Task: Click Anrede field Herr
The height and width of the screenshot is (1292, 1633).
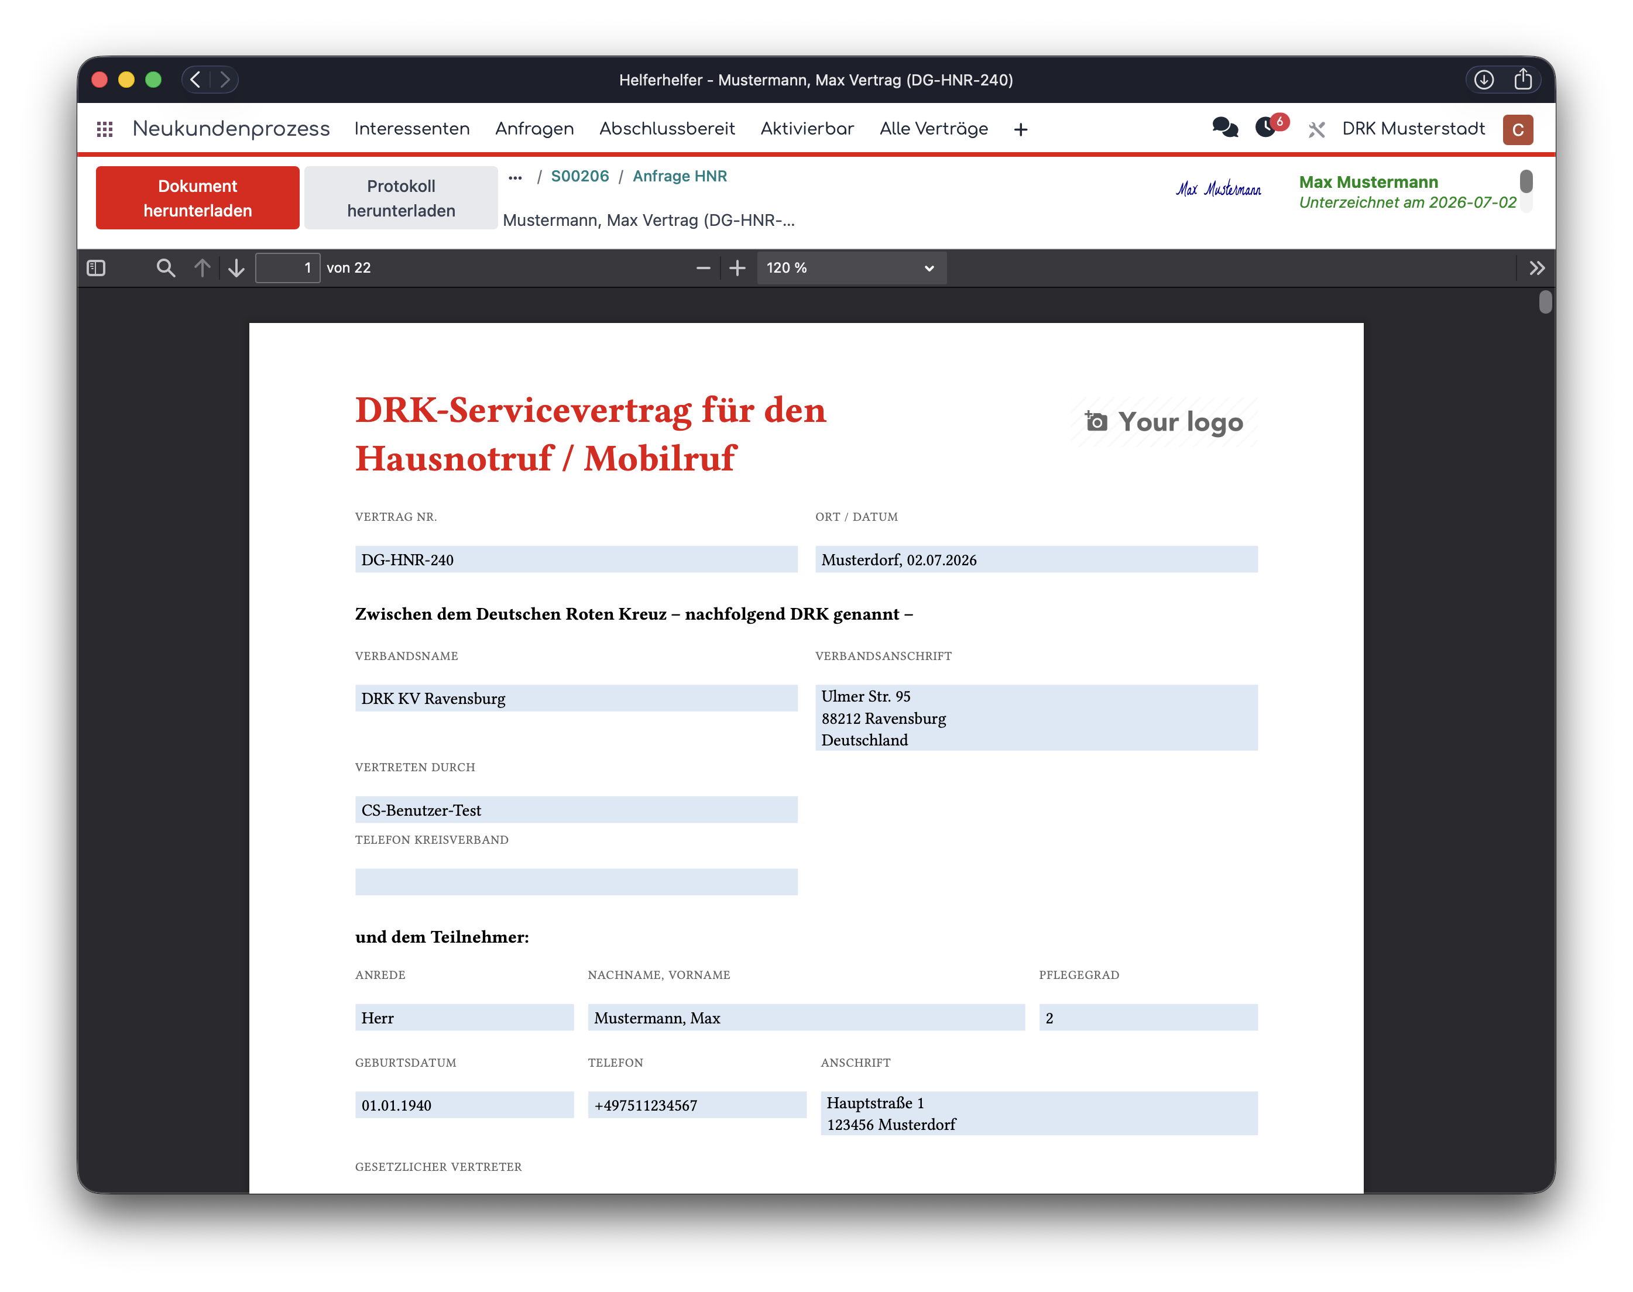Action: pos(464,1018)
